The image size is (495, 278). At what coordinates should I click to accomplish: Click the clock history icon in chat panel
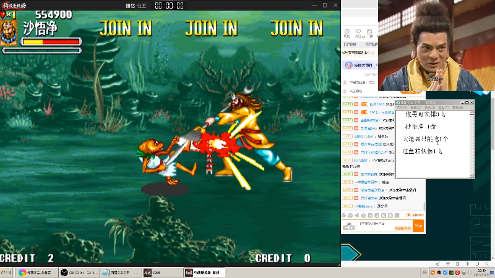(x=347, y=33)
